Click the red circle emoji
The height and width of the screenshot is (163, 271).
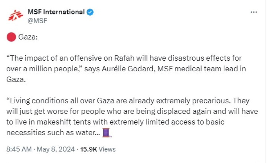[x=11, y=37]
